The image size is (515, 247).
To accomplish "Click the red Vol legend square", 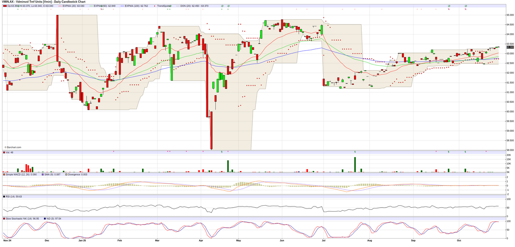I will (5, 153).
